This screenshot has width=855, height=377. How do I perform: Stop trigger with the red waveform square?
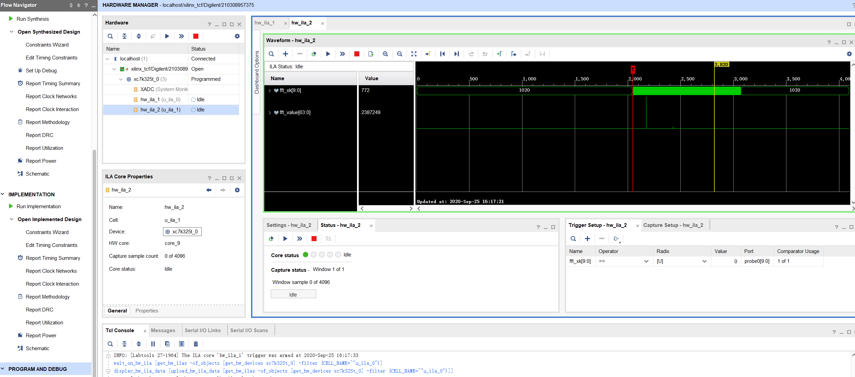357,54
